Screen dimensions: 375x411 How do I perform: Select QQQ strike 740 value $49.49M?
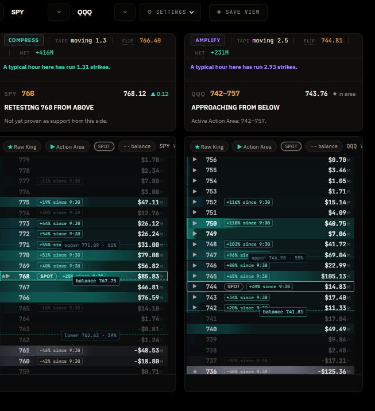coord(338,329)
